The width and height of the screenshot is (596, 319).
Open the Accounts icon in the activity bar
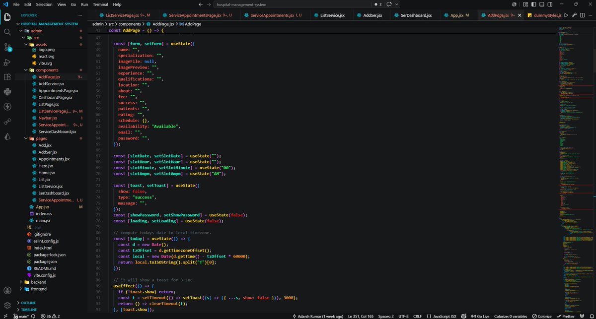[7, 290]
